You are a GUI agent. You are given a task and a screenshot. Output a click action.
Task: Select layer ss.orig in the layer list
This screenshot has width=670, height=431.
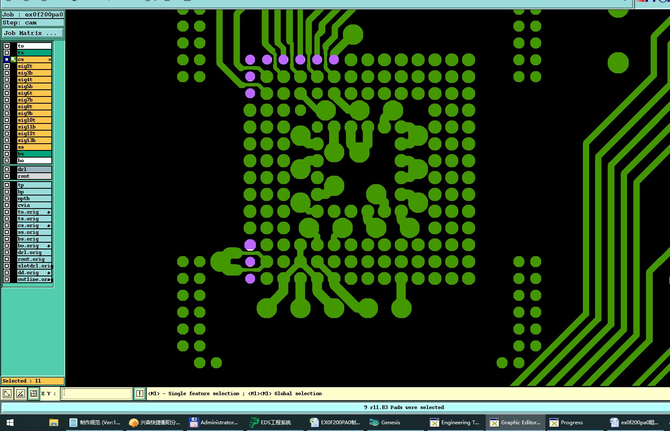[34, 232]
